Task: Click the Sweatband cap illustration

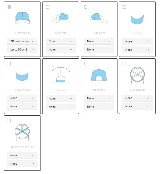Action: [137, 75]
